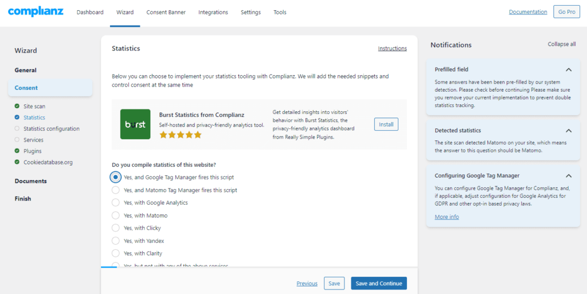Choose the 'Yes, with Matomo' radio button

tap(116, 215)
